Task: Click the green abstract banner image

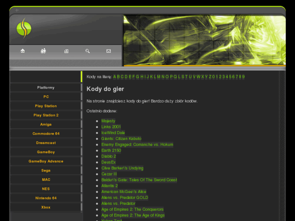Action: tap(205, 40)
